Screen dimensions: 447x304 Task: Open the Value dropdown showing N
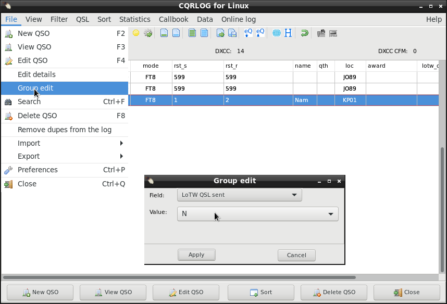point(258,213)
